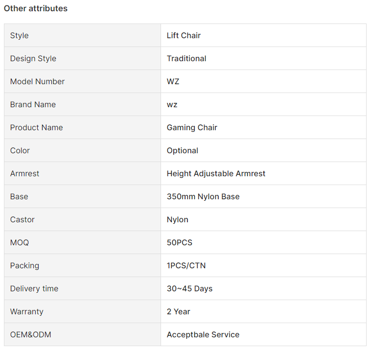Click the '30~45 Days' delivery value
Image resolution: width=371 pixels, height=352 pixels.
click(189, 288)
